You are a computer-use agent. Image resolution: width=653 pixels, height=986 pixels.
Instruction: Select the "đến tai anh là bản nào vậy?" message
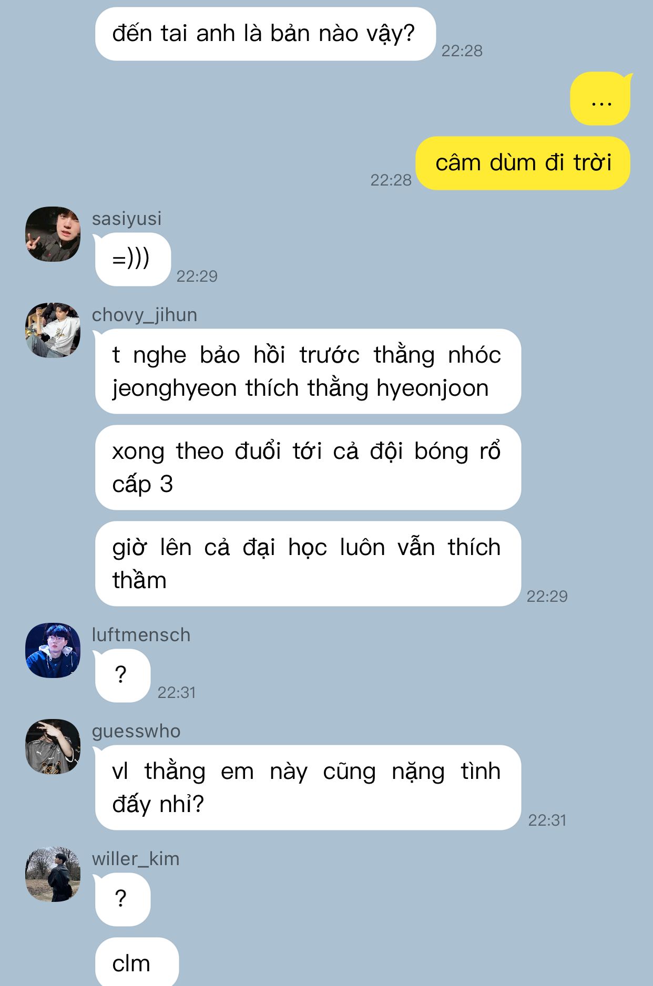coord(265,34)
